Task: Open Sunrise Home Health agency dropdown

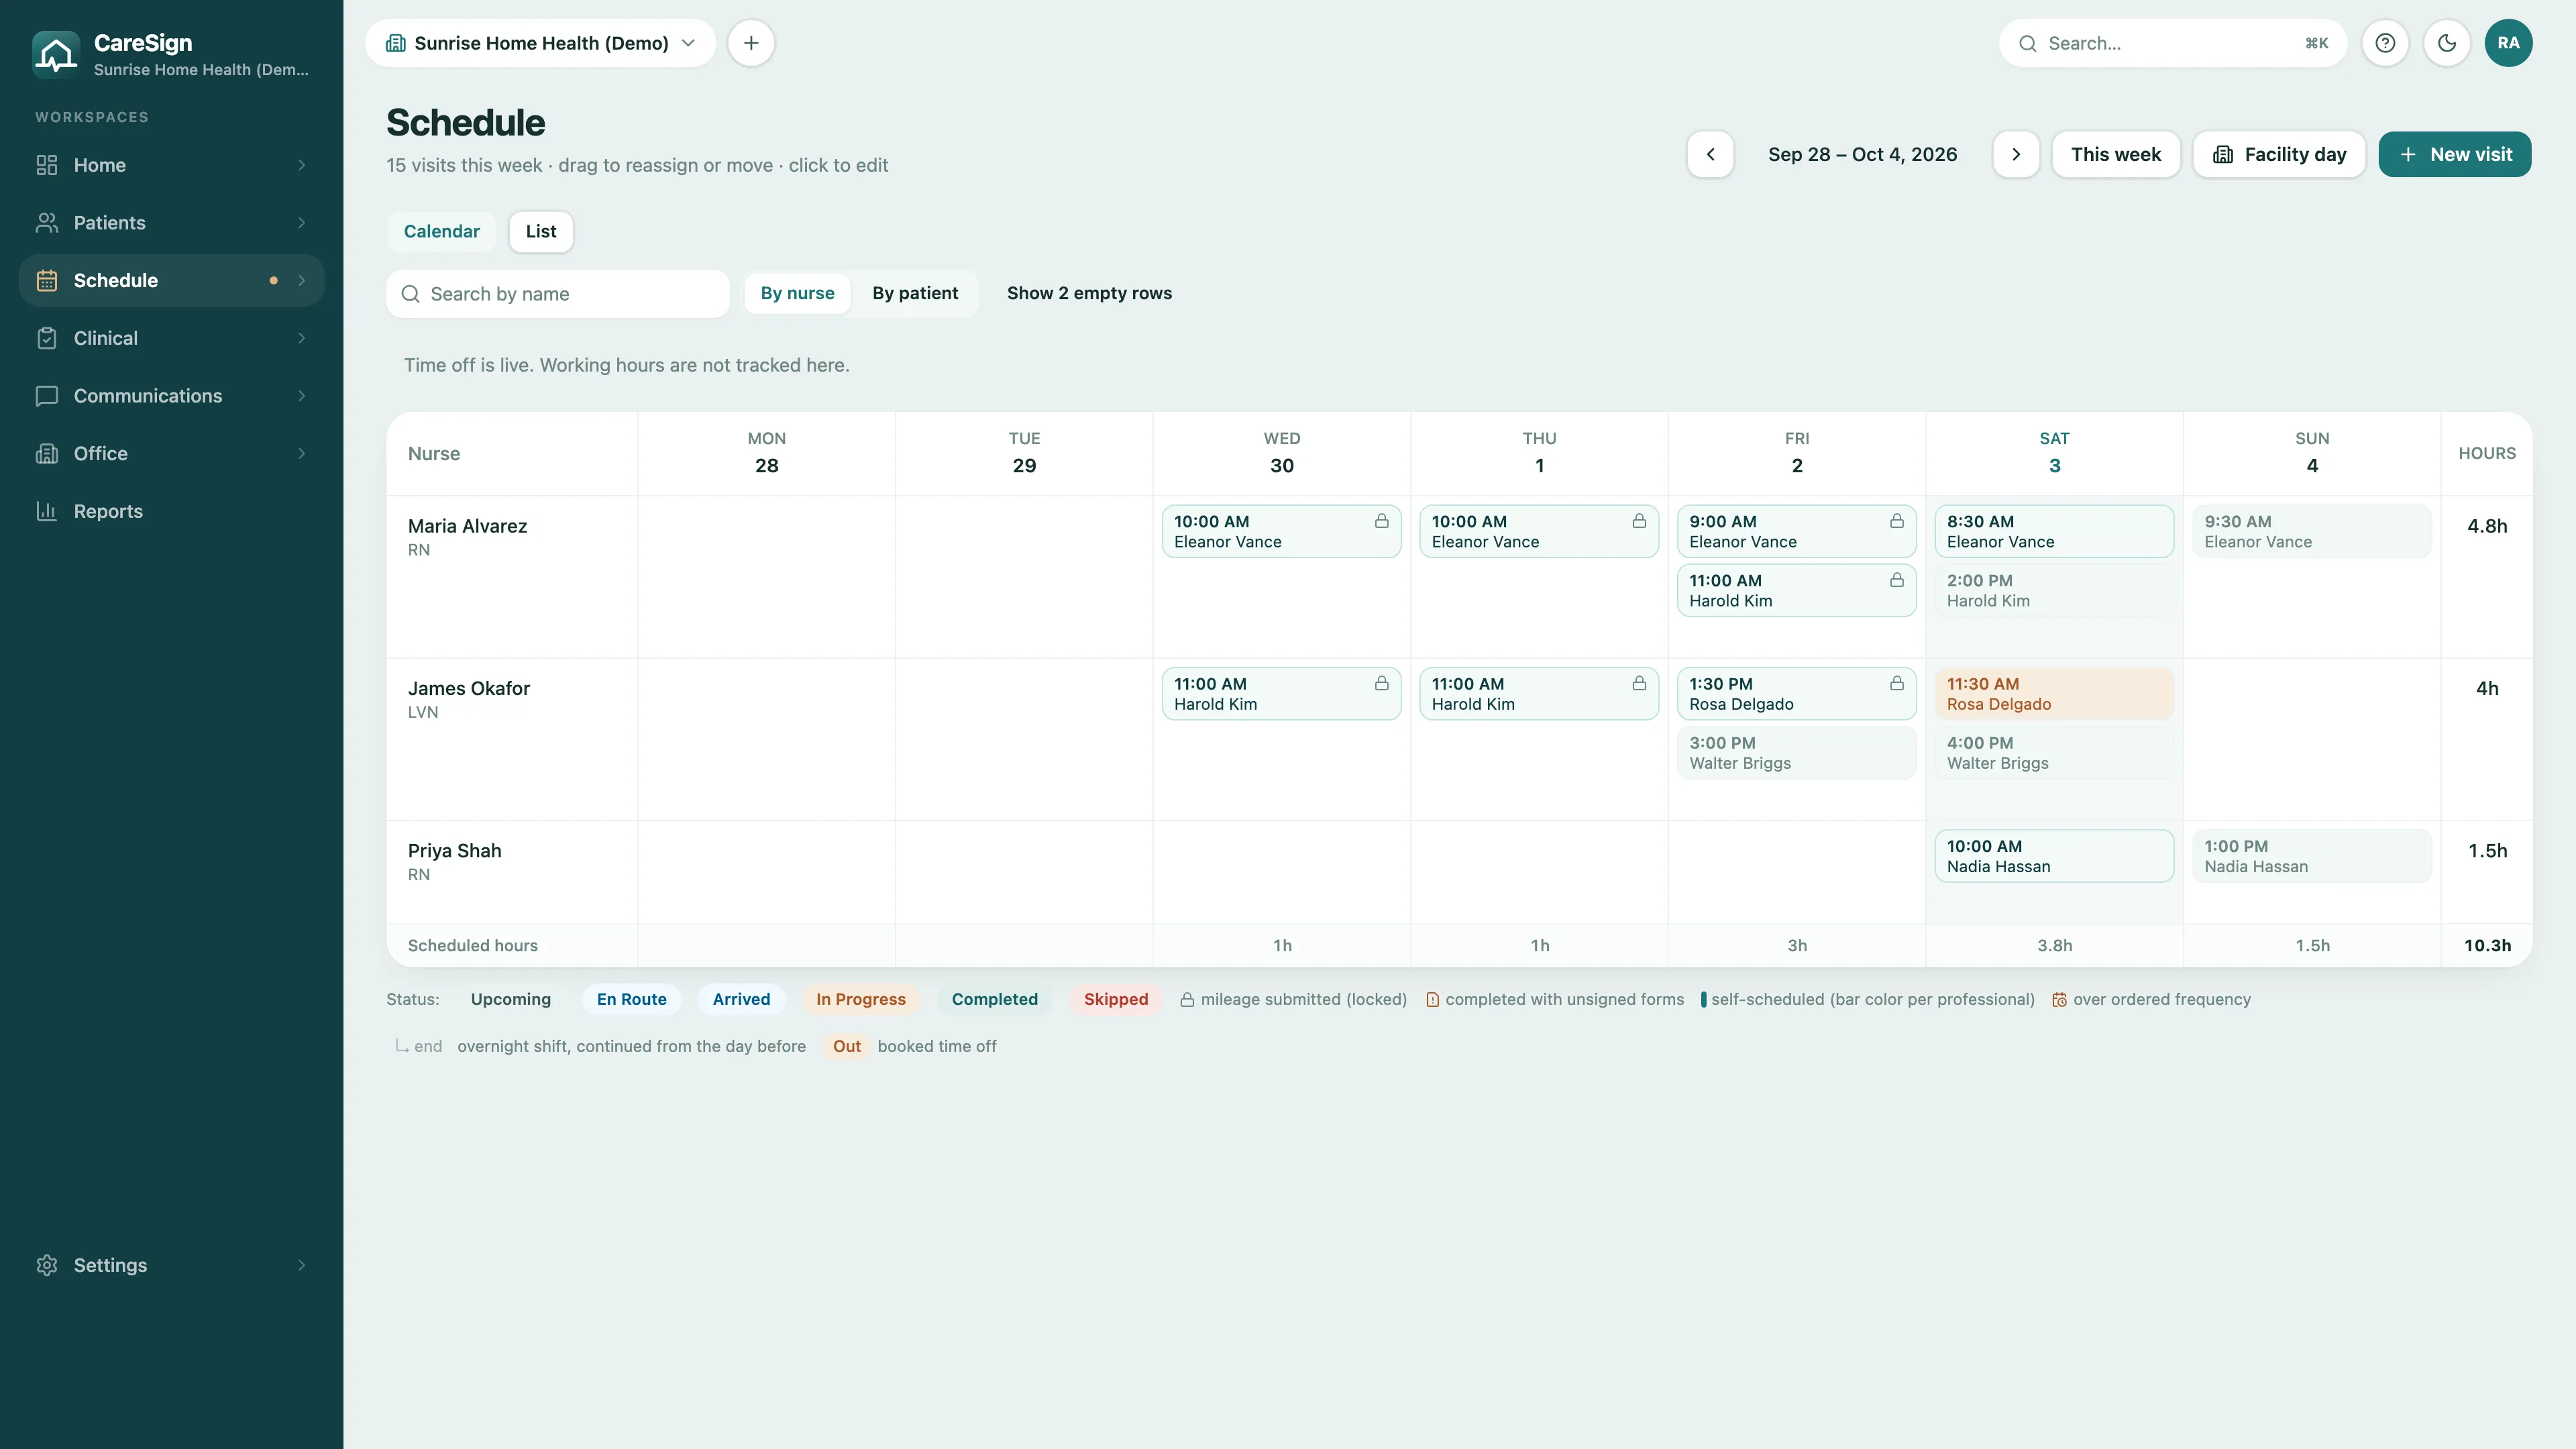Action: click(540, 43)
